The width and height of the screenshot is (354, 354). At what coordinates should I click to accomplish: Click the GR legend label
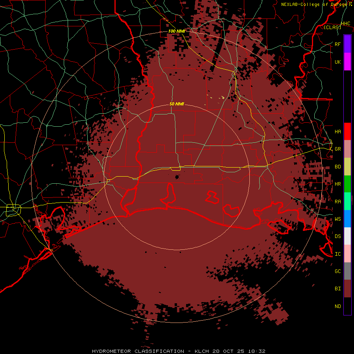pos(338,149)
